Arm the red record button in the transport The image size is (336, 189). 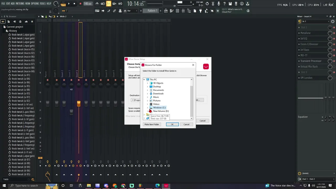click(x=80, y=4)
